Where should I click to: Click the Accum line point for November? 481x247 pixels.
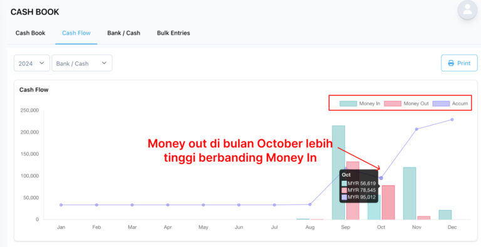click(416, 129)
